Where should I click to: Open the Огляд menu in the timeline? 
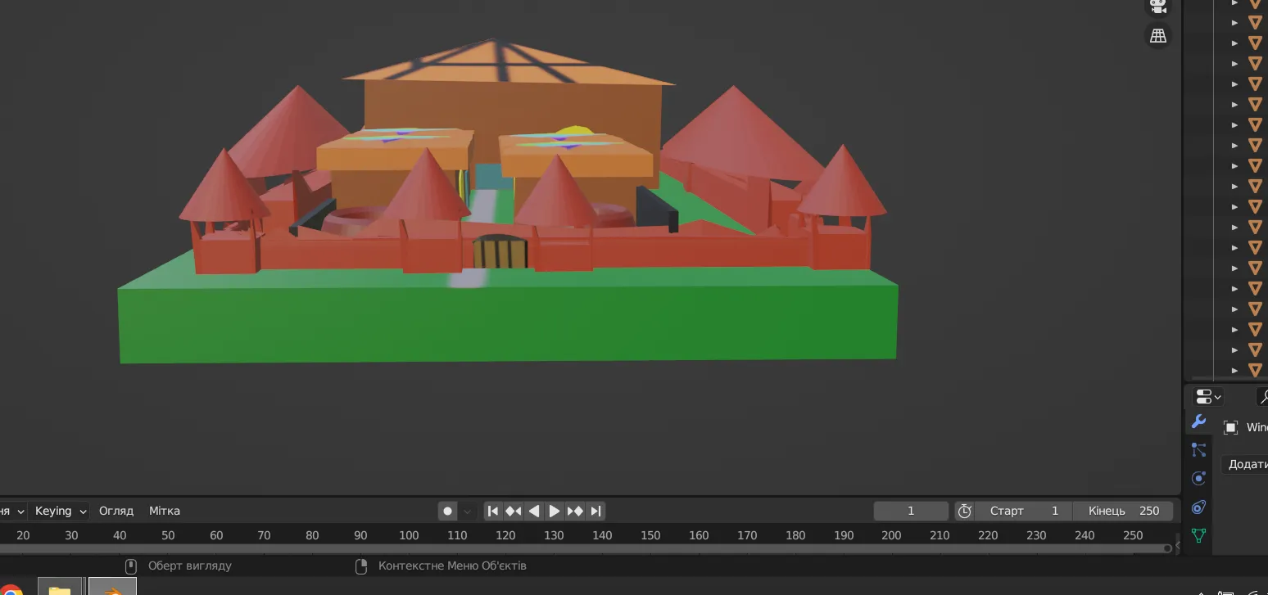pyautogui.click(x=116, y=511)
